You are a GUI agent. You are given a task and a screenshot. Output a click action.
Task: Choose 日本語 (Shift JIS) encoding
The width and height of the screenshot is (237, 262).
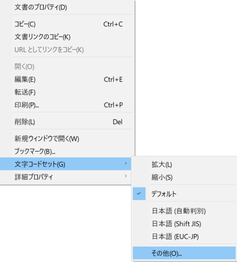point(184,224)
